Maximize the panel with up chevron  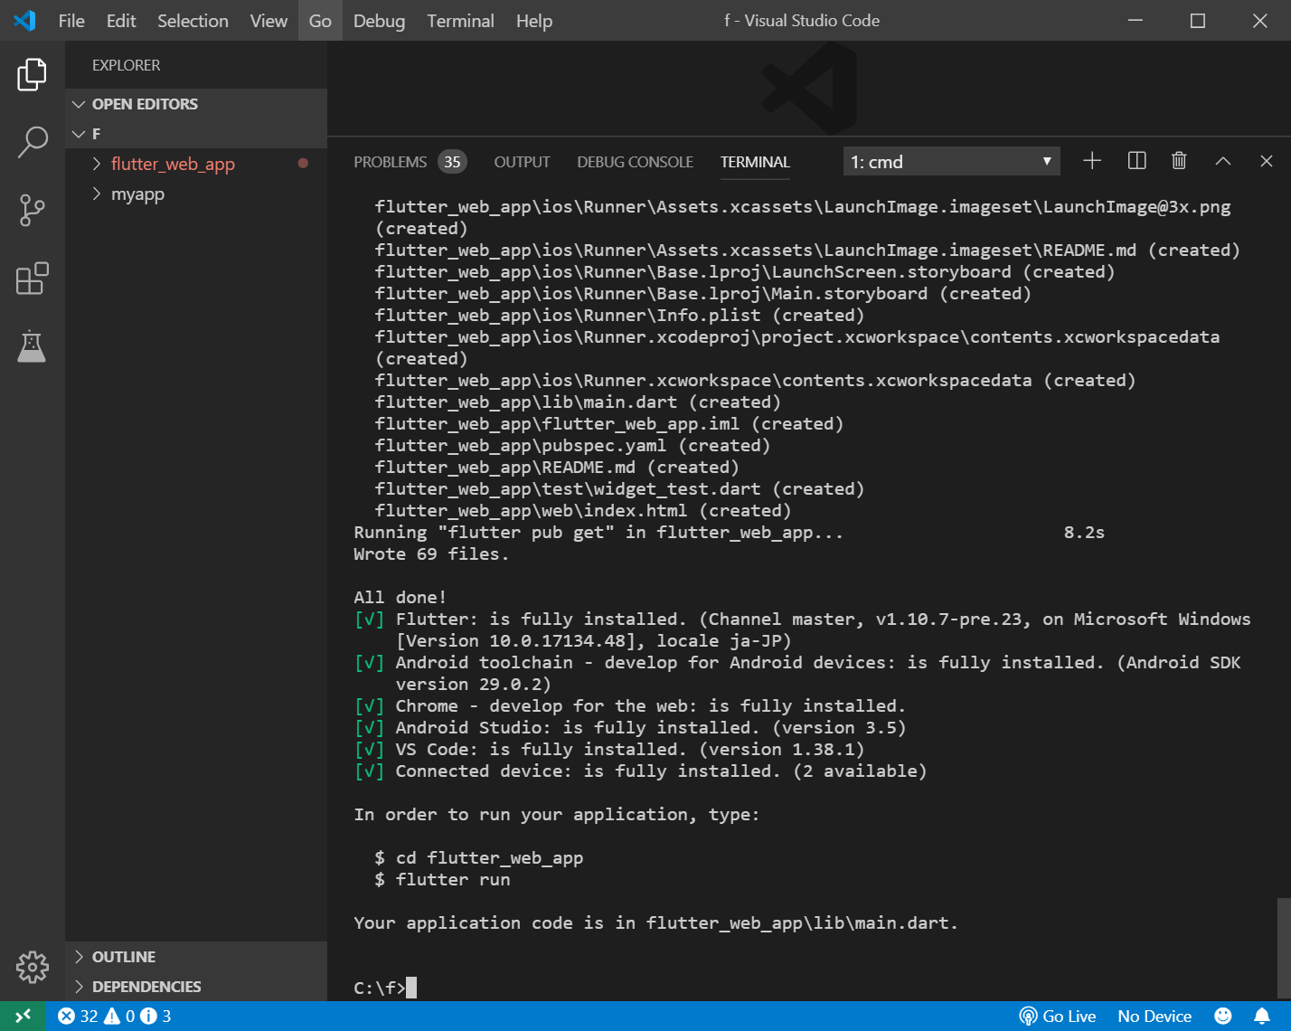[1222, 161]
